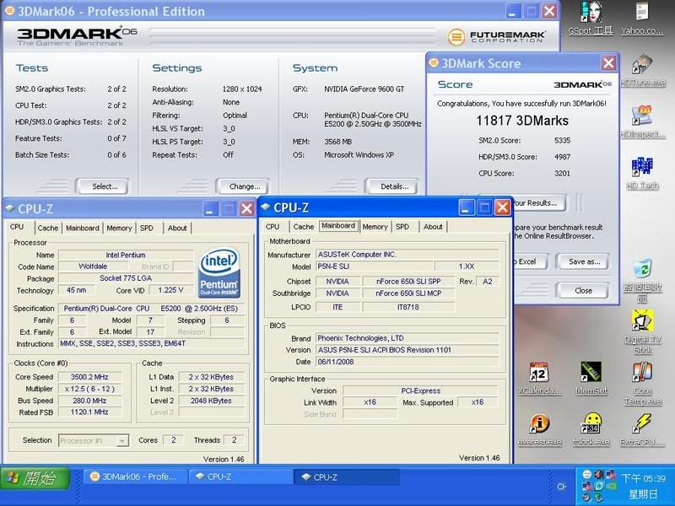Open Memory tab in left CPU-Z
675x506 pixels.
pyautogui.click(x=119, y=228)
